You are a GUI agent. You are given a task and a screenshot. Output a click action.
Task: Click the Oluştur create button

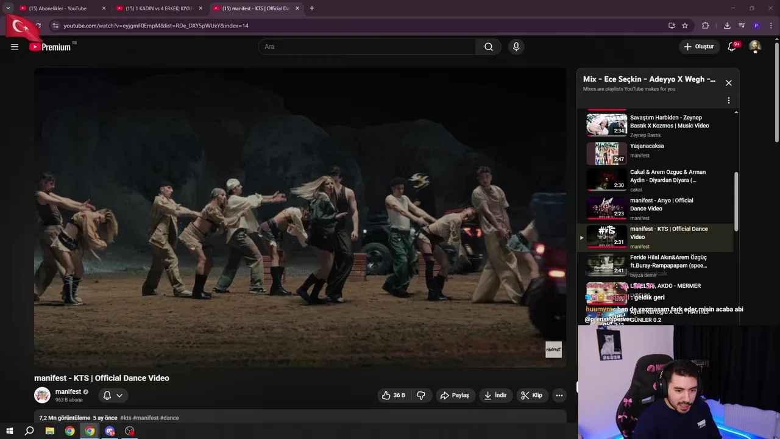(x=698, y=47)
